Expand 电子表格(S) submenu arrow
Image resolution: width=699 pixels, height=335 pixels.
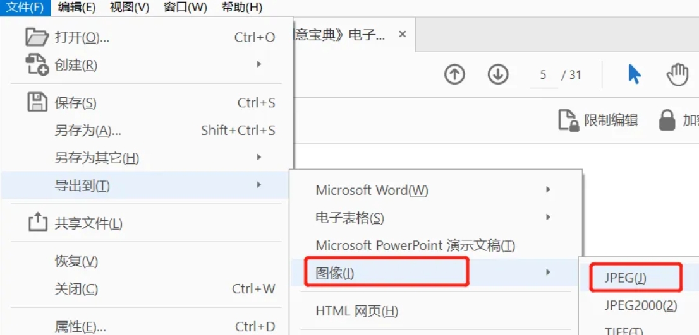click(548, 217)
